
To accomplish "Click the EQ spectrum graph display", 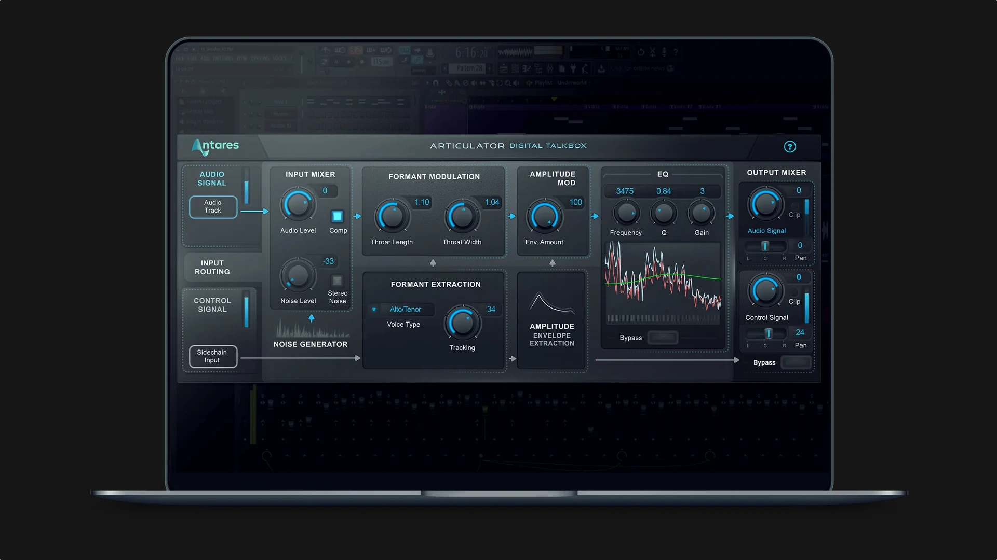I will [663, 283].
